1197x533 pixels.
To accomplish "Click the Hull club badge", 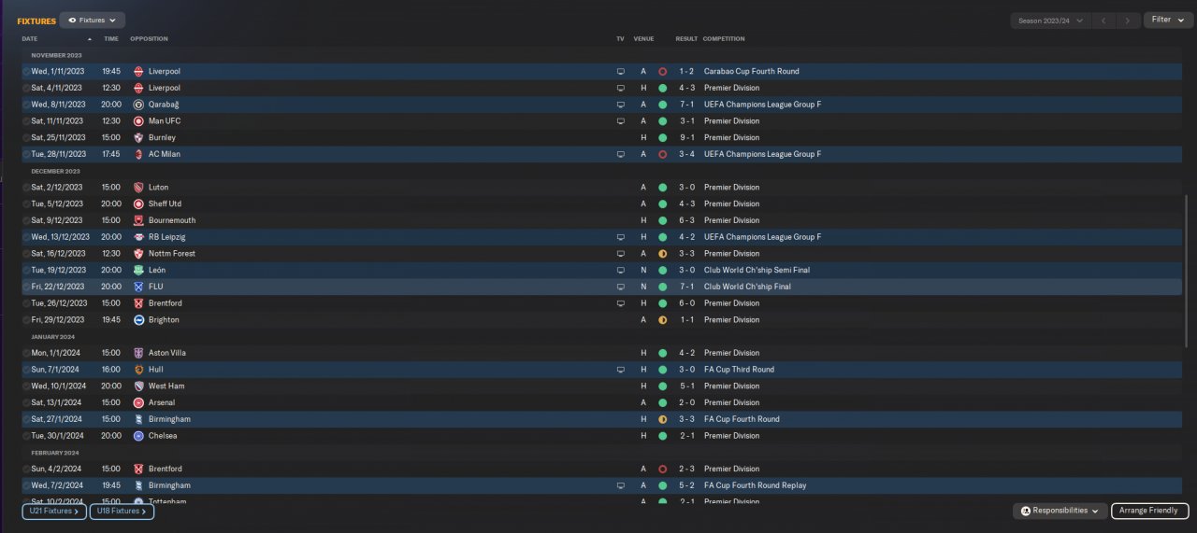I will [138, 370].
